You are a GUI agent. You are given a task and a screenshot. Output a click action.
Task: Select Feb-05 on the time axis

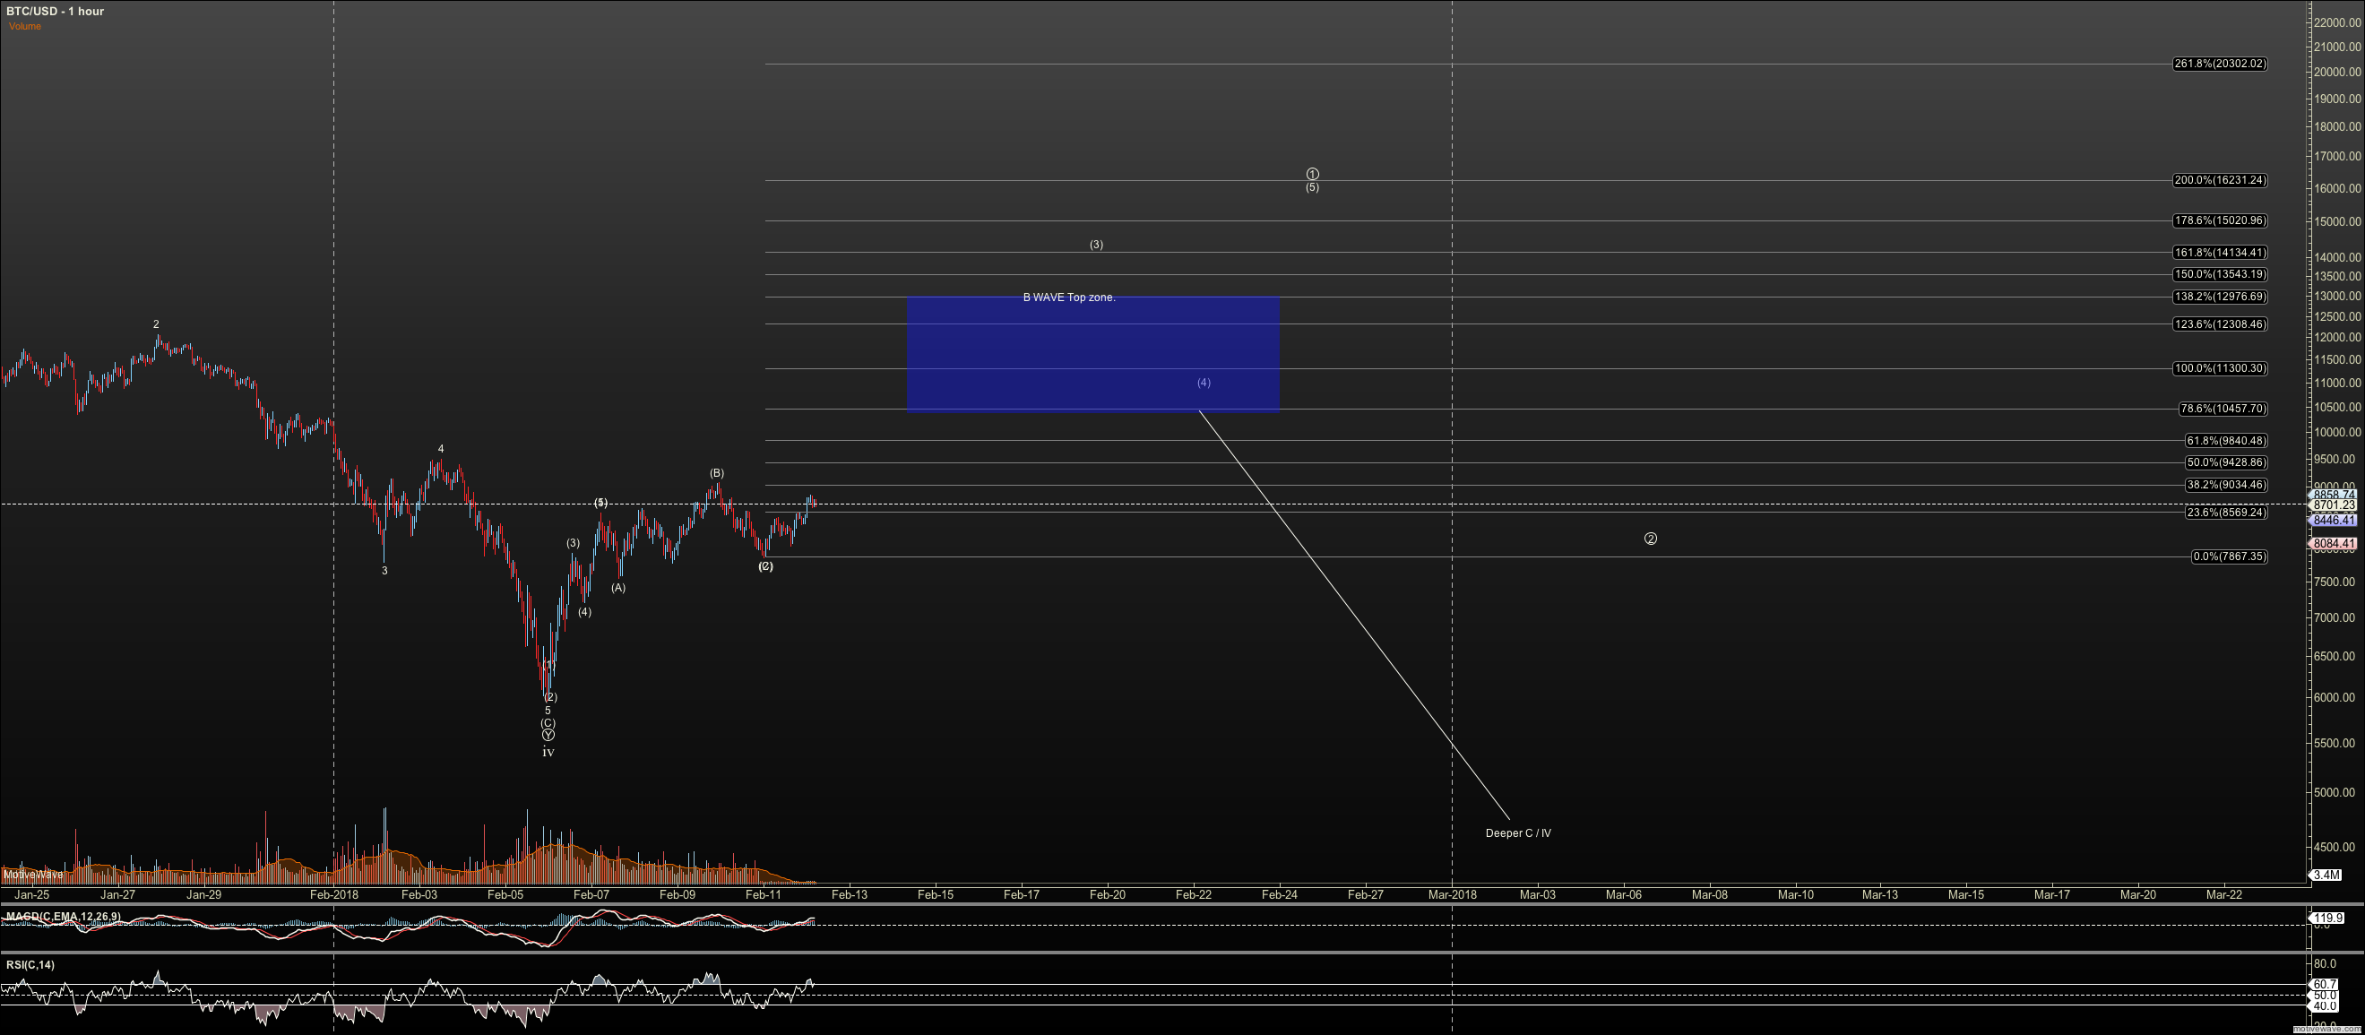pyautogui.click(x=505, y=894)
